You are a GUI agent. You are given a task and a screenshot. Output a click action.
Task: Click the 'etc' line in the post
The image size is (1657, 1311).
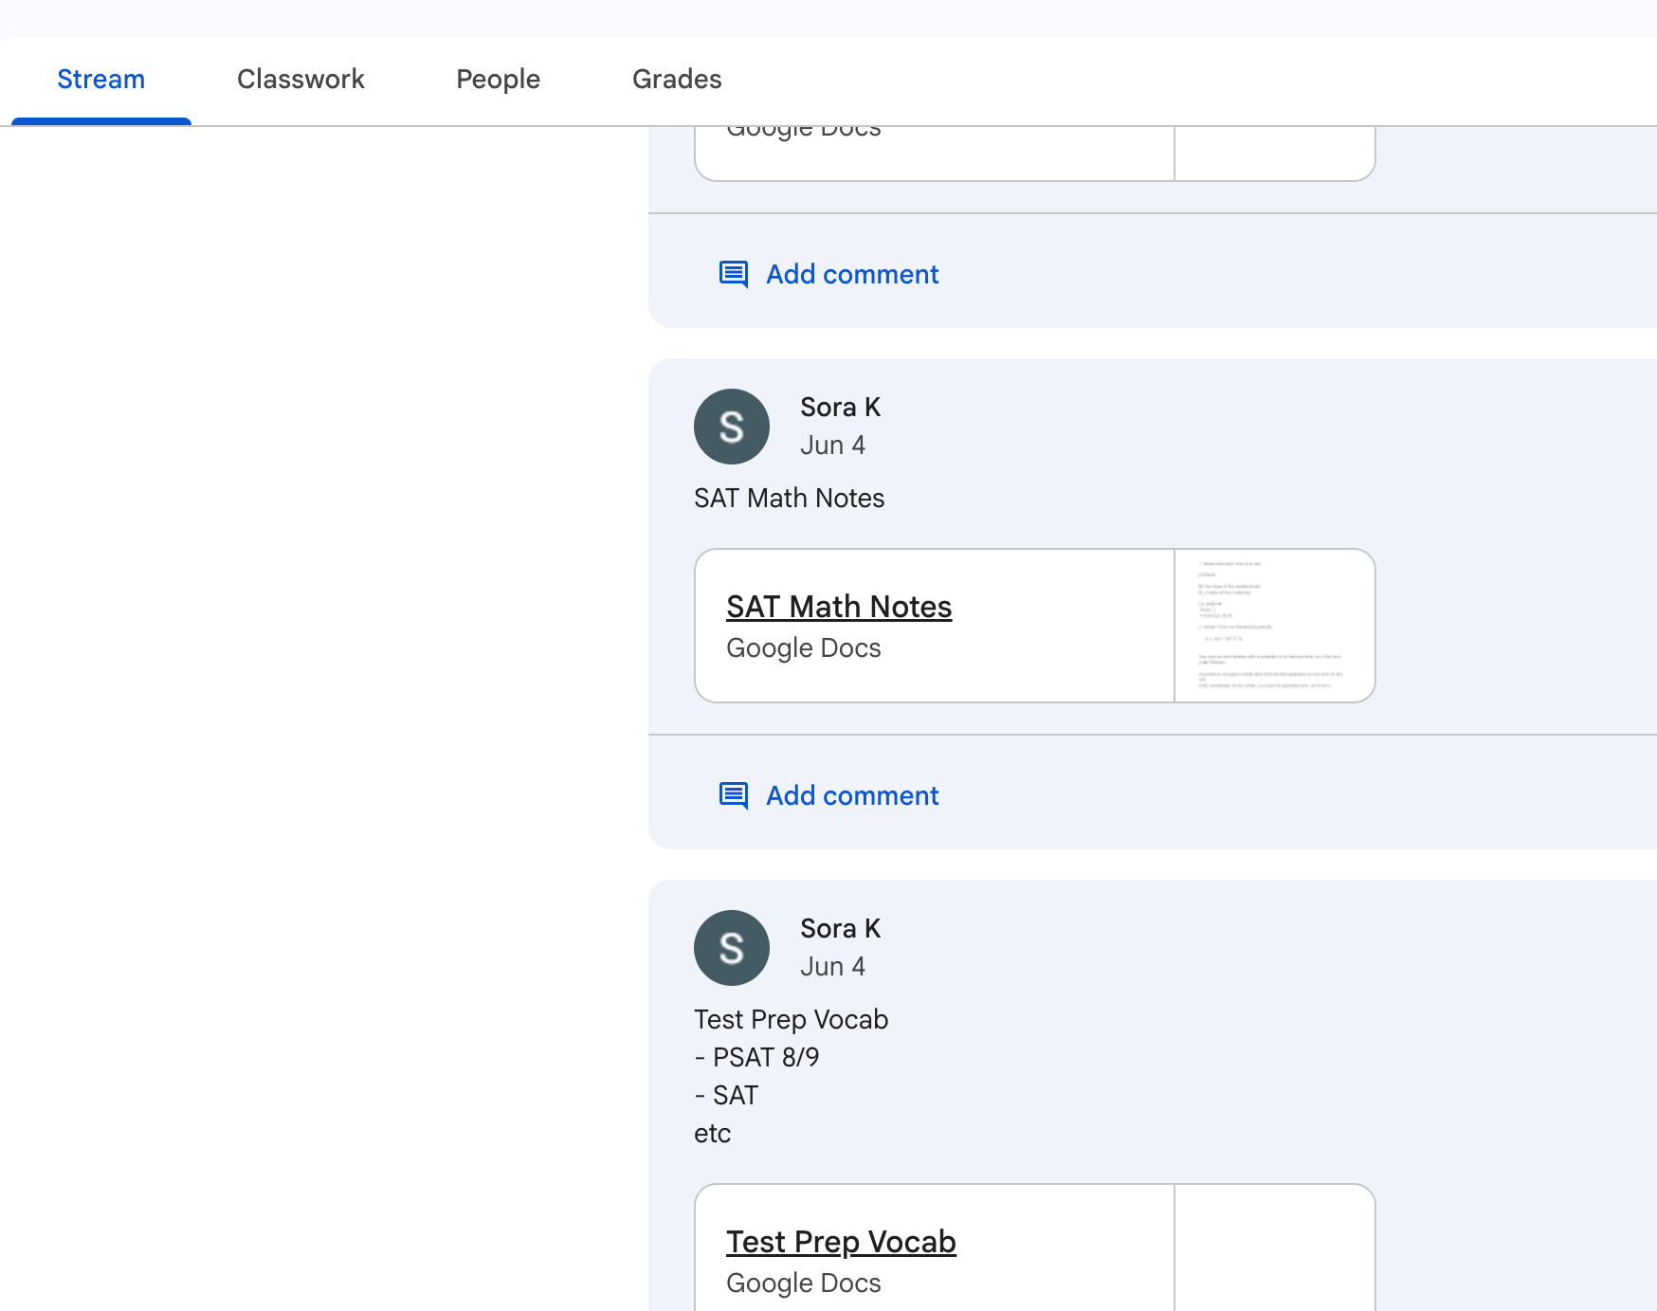tap(712, 1134)
